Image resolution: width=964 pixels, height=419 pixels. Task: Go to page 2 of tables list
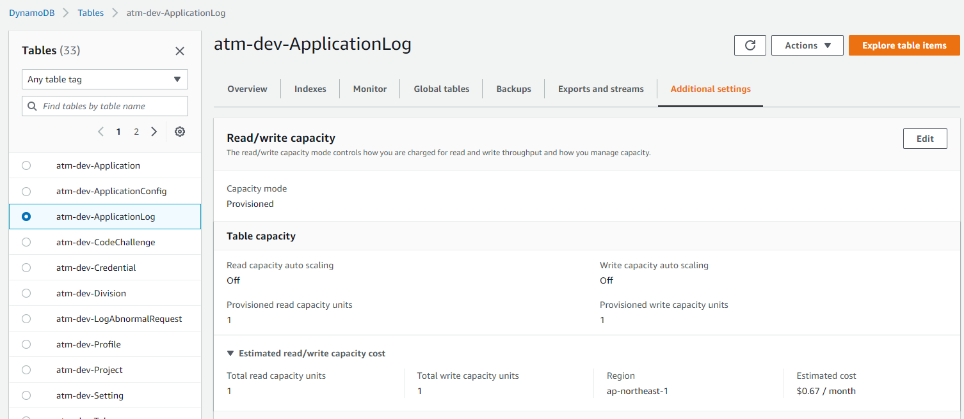136,132
